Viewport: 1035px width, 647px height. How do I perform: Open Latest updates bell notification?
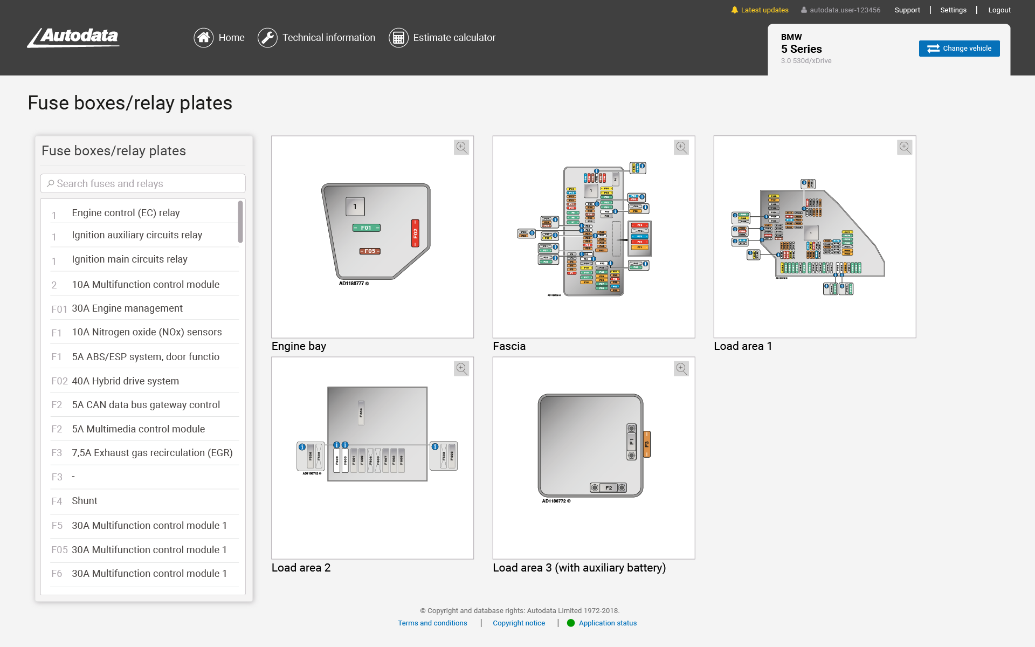pyautogui.click(x=760, y=10)
